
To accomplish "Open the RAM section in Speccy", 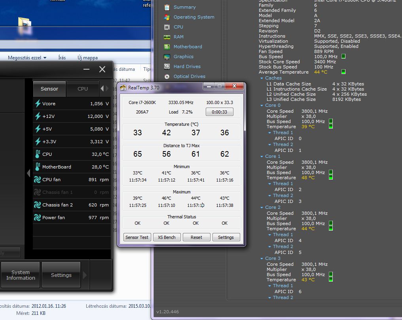I will [178, 37].
